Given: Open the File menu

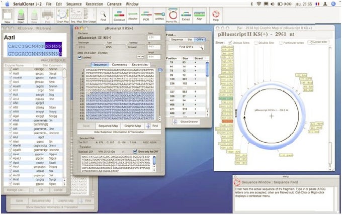Looking at the screenshot, I should [49, 4].
